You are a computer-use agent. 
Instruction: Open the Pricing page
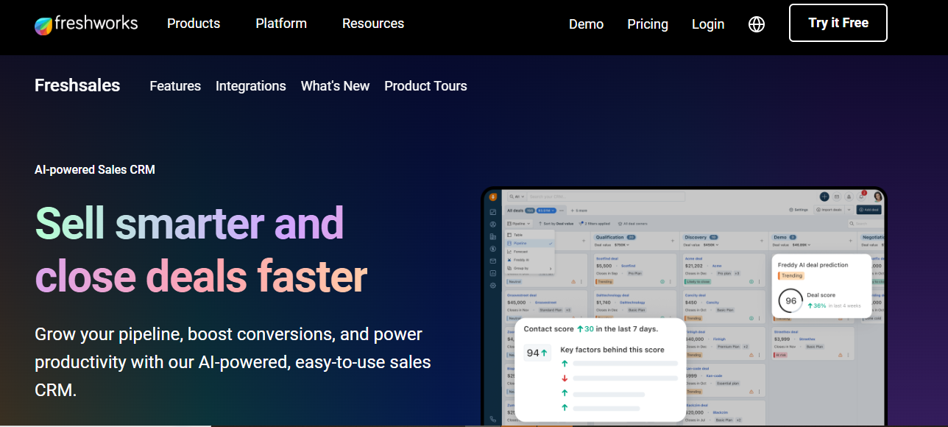(x=648, y=24)
